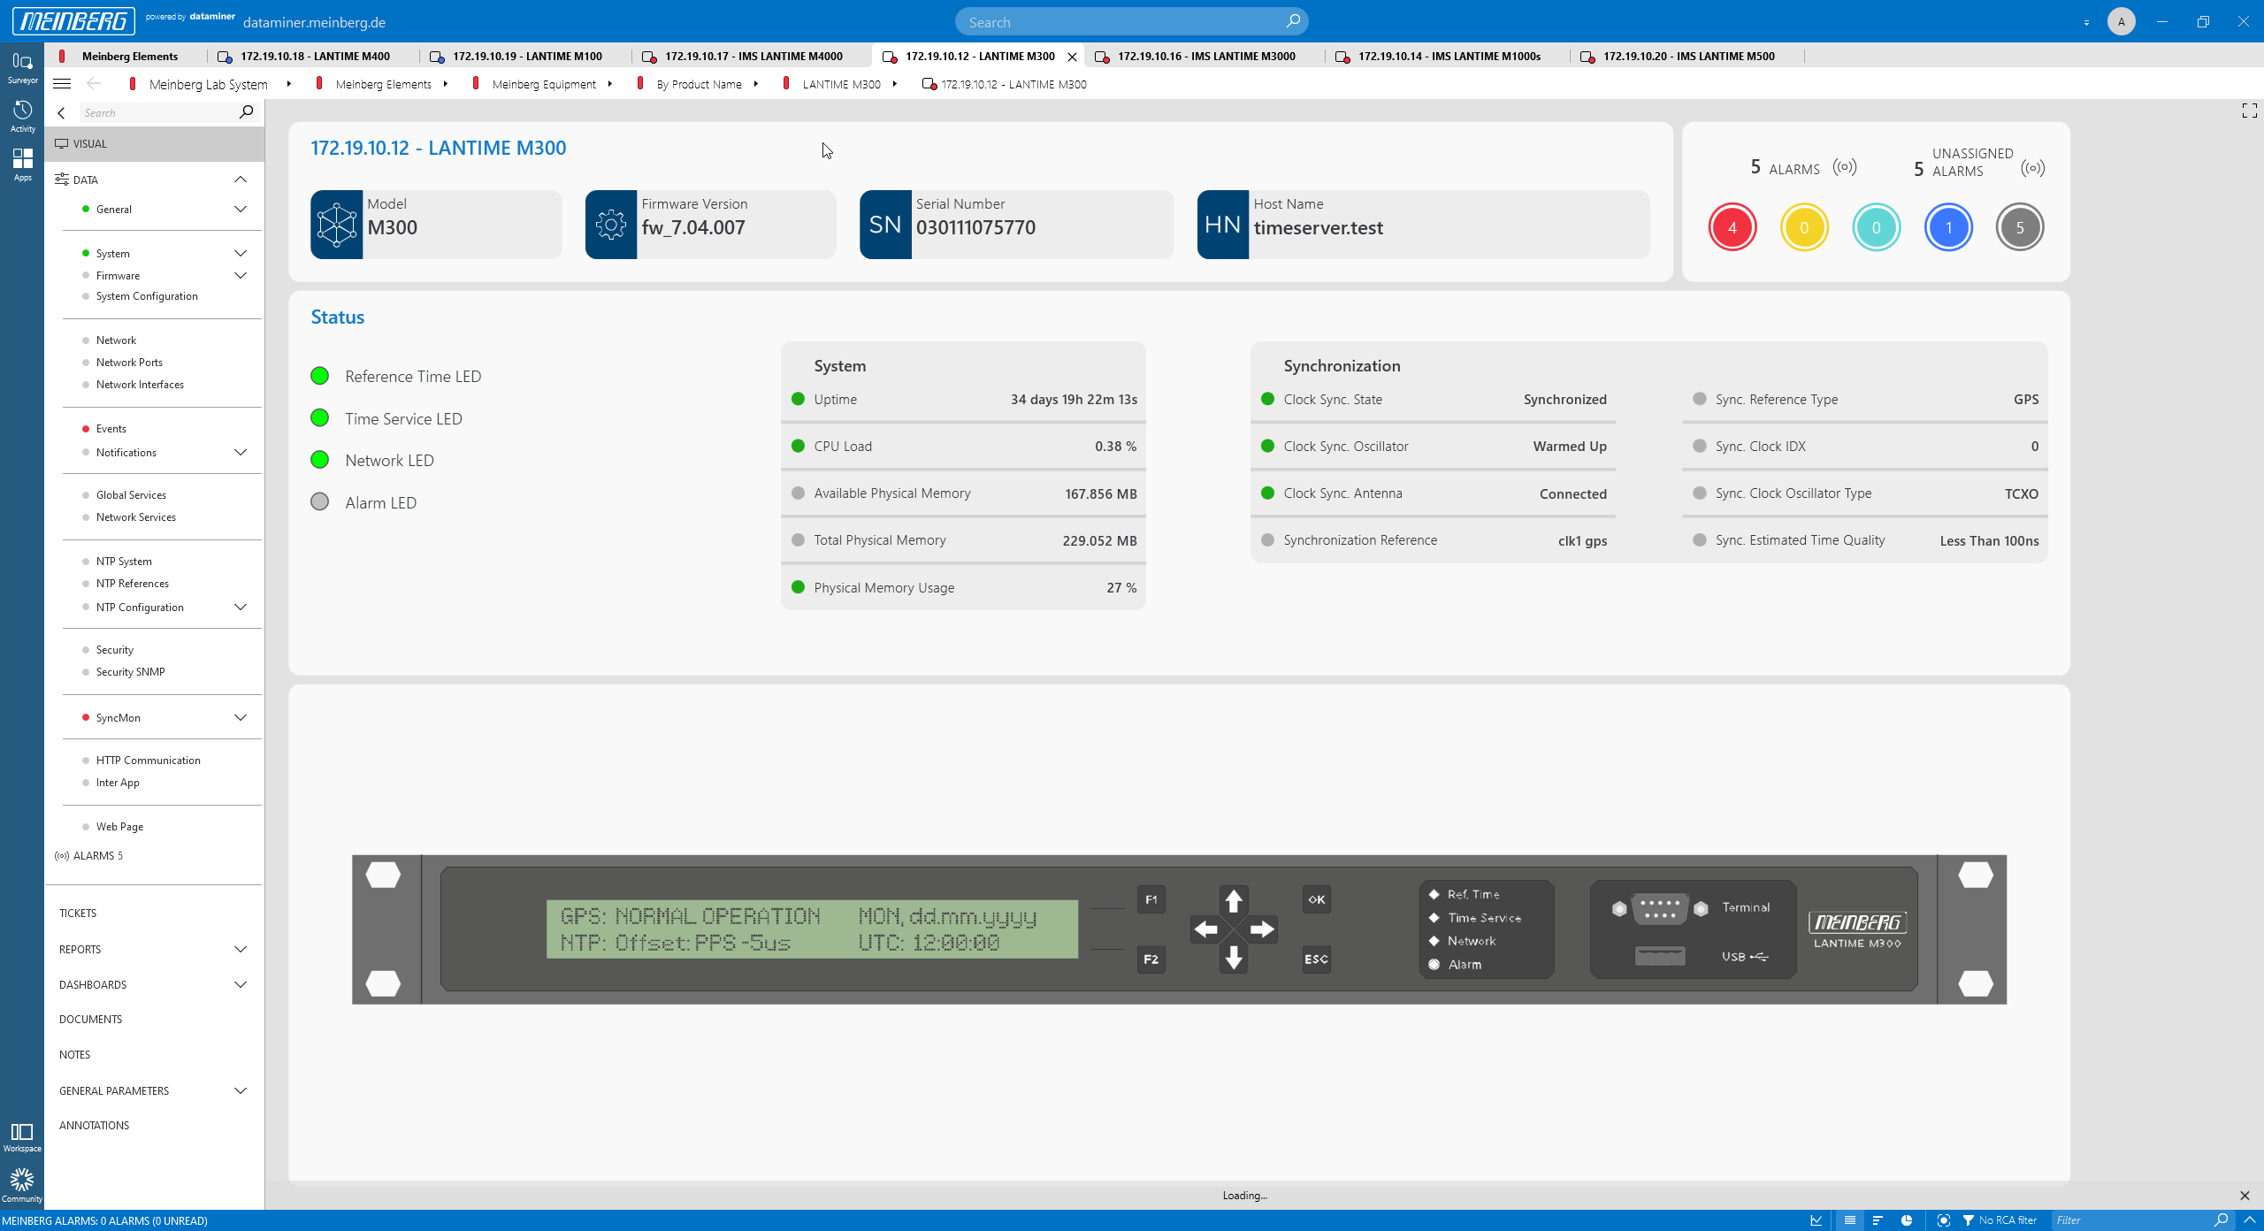Click the hamburger menu icon in breadcrumb bar
Image resolution: width=2264 pixels, height=1231 pixels.
(62, 84)
